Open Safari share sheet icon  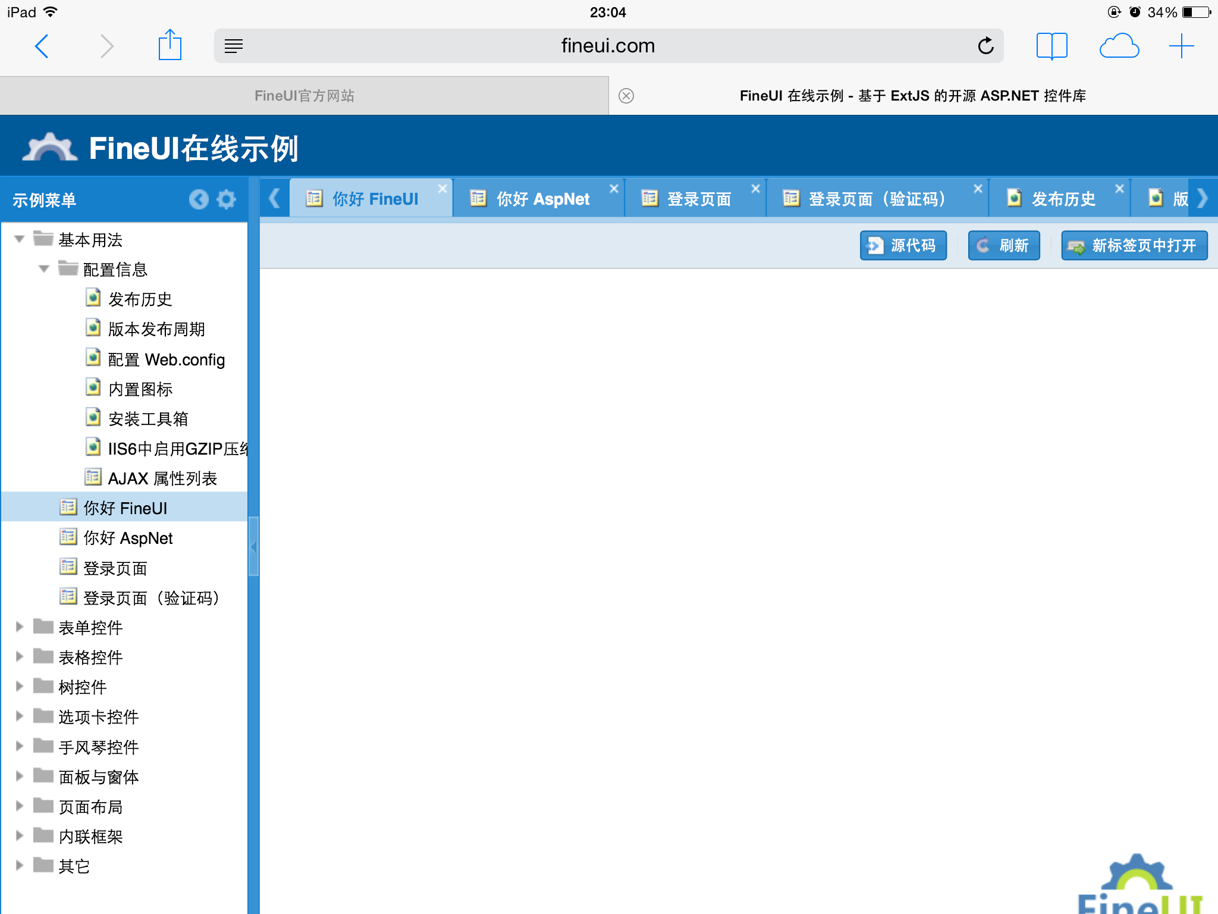[x=170, y=45]
